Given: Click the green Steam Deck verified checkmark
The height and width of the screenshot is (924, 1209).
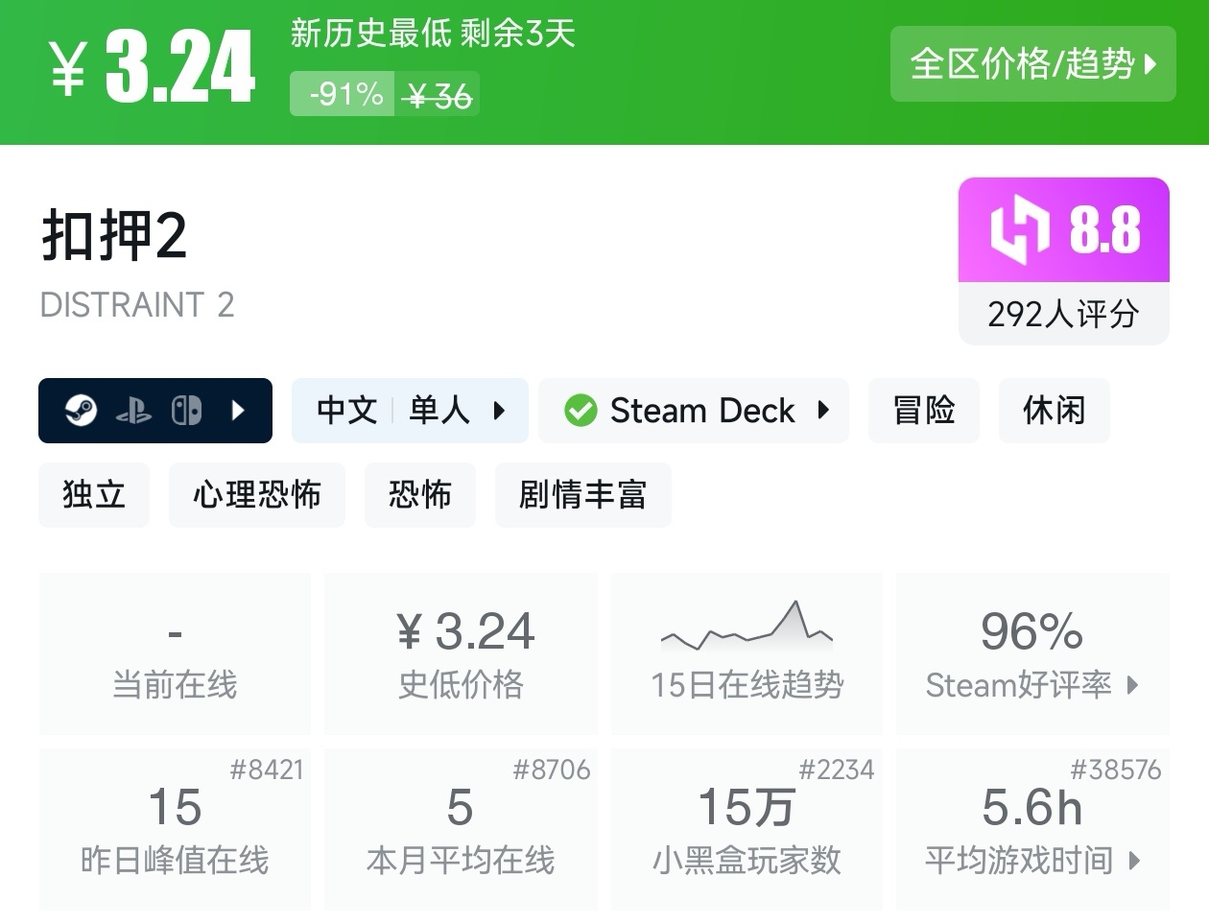Looking at the screenshot, I should (581, 411).
